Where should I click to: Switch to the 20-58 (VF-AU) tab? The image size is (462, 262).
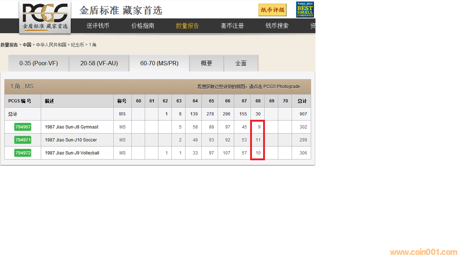click(99, 63)
